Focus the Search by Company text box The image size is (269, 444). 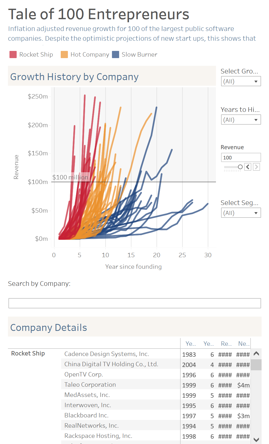[x=134, y=303]
